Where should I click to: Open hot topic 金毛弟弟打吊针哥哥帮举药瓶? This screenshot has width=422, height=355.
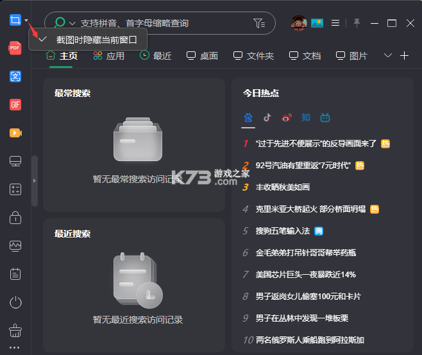(306, 253)
